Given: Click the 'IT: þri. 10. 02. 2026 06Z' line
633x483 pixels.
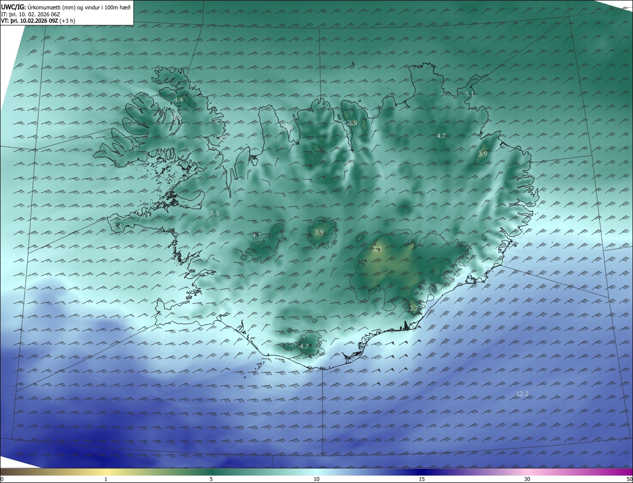Looking at the screenshot, I should point(31,14).
